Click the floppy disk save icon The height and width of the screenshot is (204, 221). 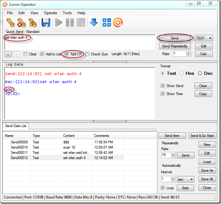click(46, 22)
